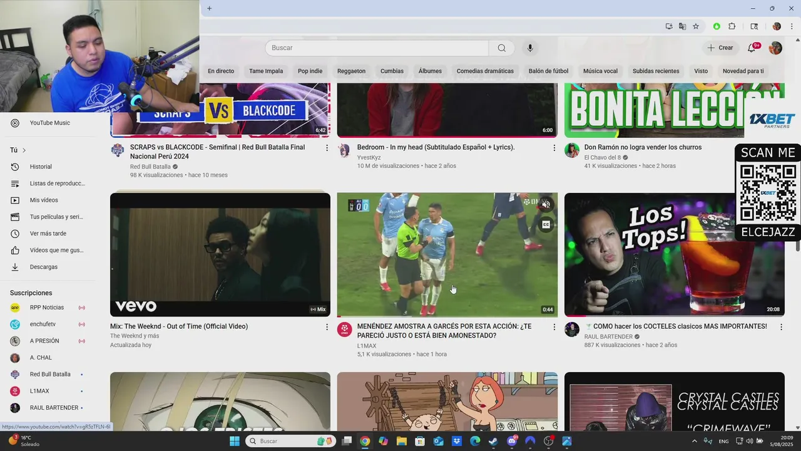The image size is (801, 451).
Task: Click the green thumbs-up extension icon
Action: 717,26
